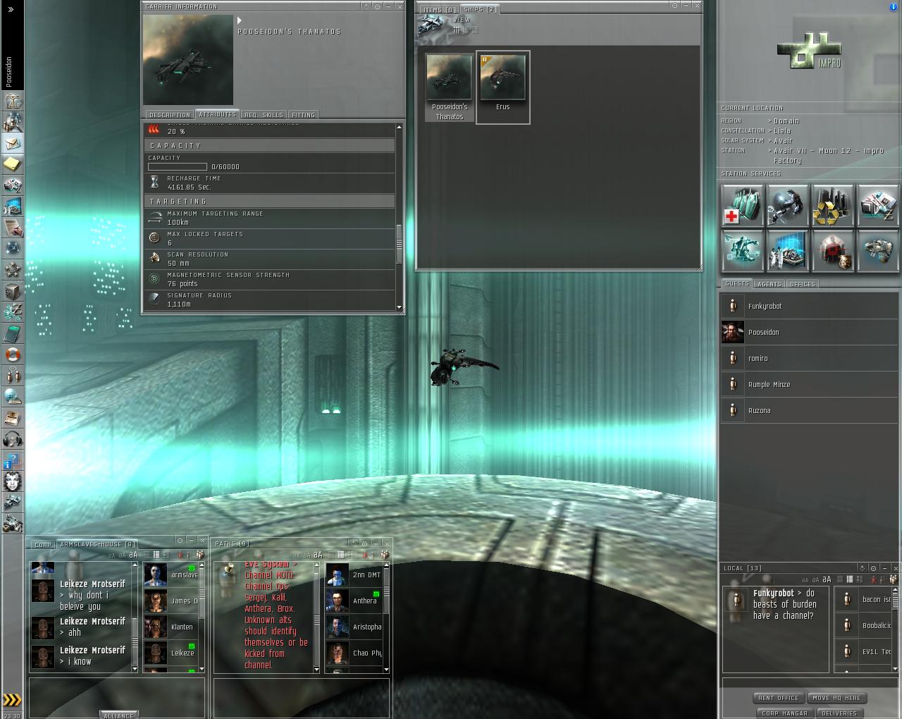This screenshot has width=902, height=719.
Task: Open the medical service with red cross
Action: click(742, 205)
